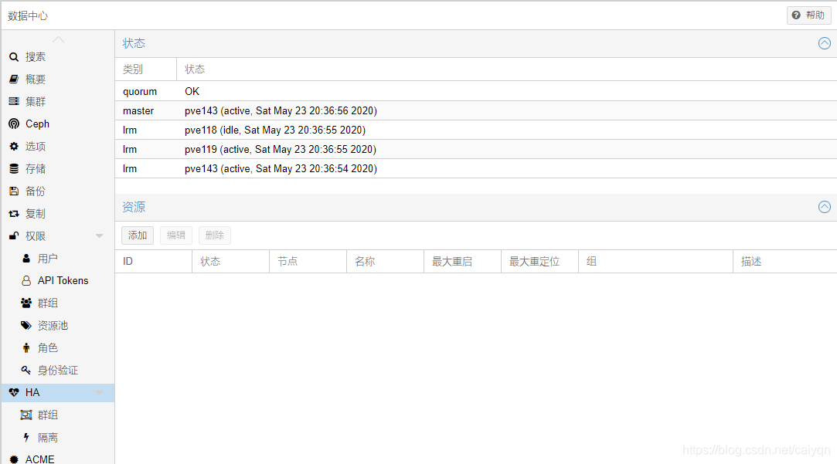
Task: Sort by the 类别 column header
Action: [x=146, y=69]
